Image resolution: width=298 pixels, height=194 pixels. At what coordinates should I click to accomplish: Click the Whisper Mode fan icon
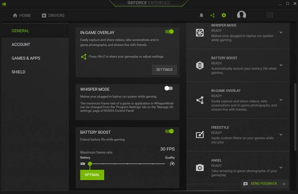[x=200, y=33]
